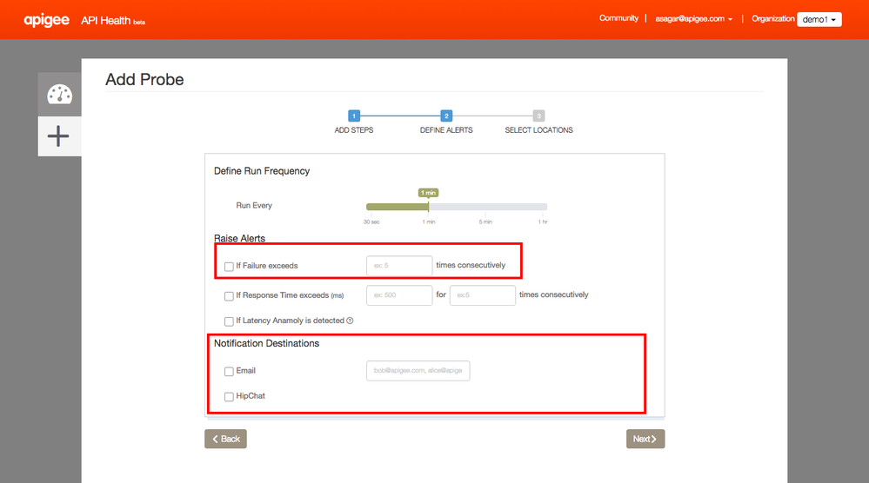Click the Run Every slider handle
Viewport: 869px width, 483px height.
point(428,207)
